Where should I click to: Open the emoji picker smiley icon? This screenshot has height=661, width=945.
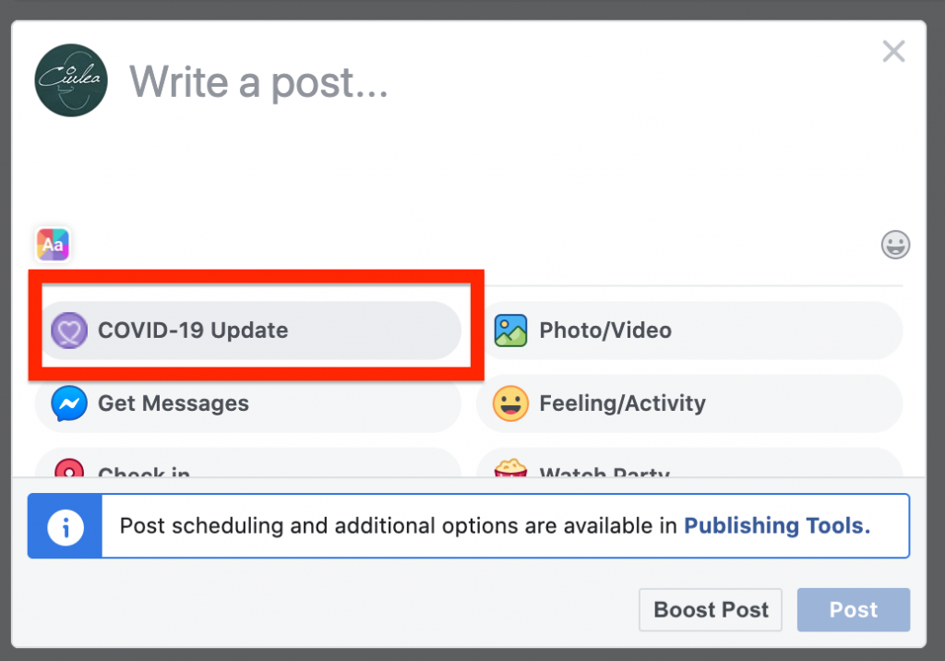tap(894, 245)
